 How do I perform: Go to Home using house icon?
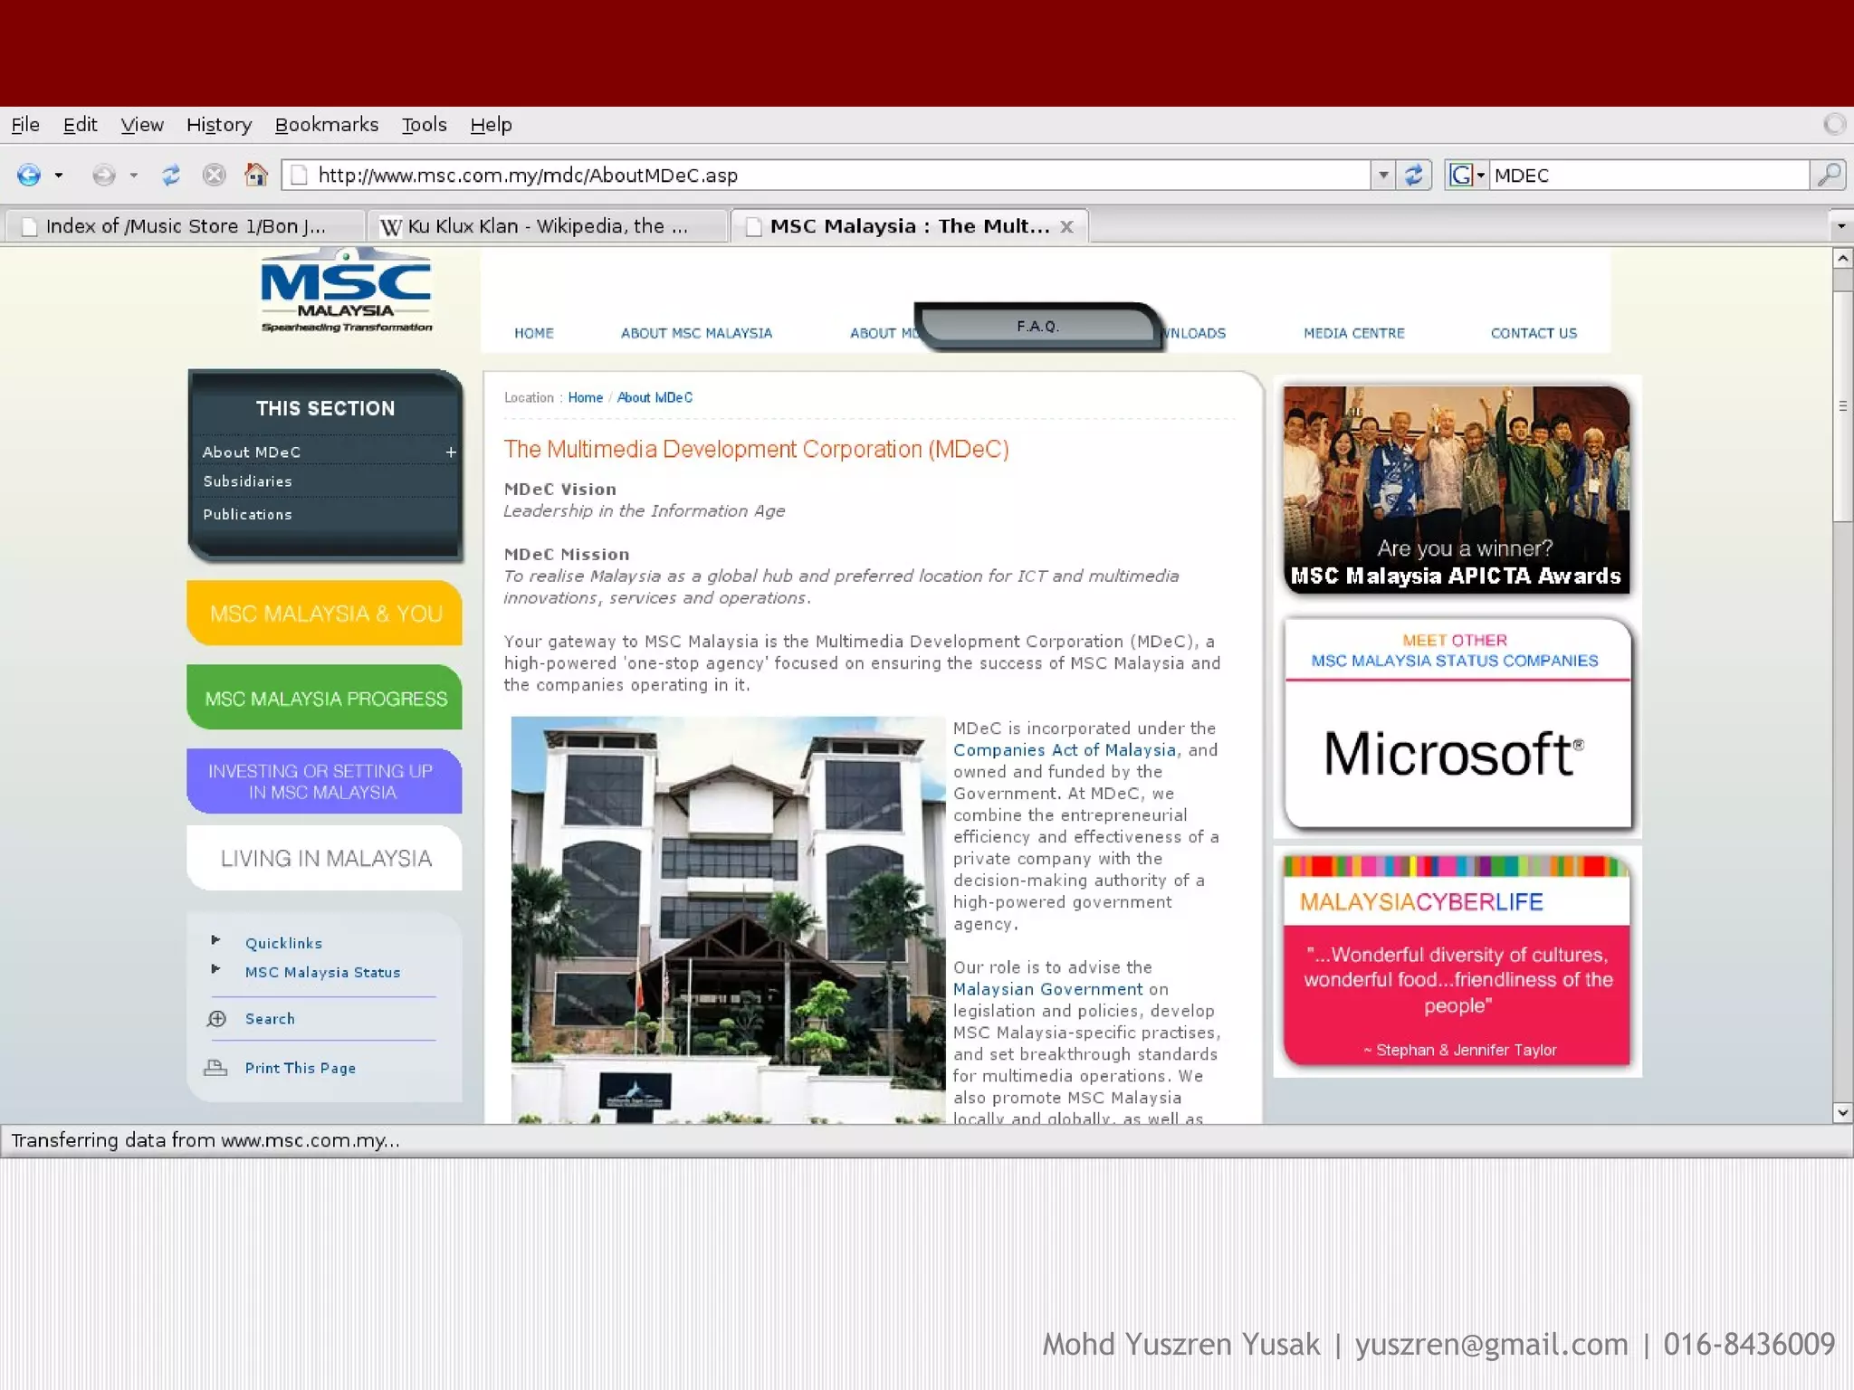256,174
